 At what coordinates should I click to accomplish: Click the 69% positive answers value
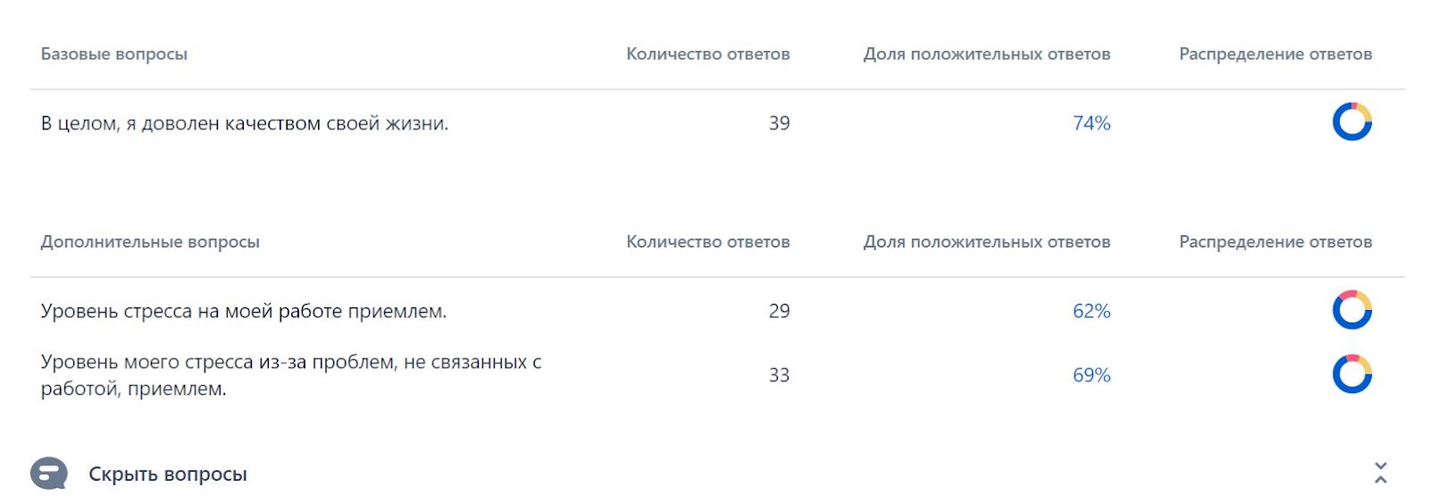[1091, 375]
